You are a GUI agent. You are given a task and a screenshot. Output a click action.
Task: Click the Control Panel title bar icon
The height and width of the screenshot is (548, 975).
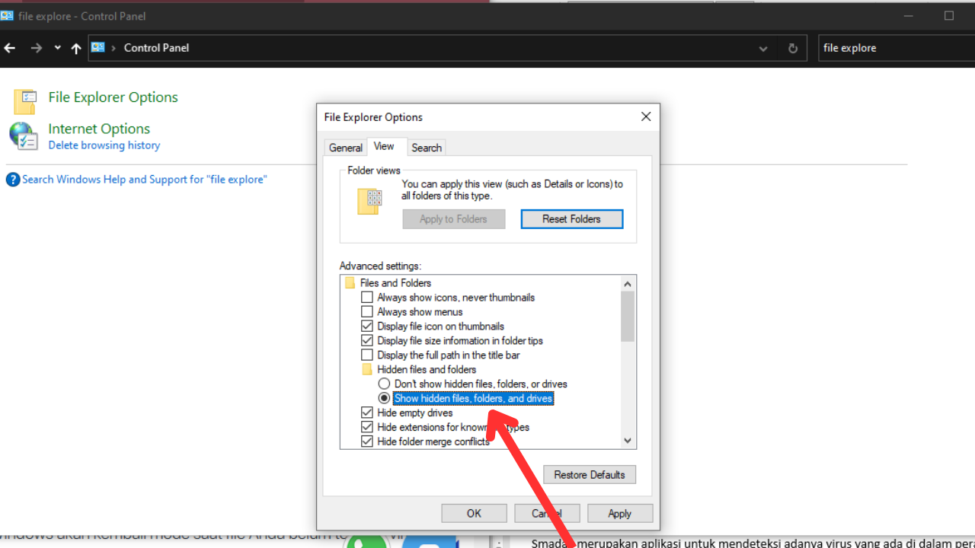7,16
